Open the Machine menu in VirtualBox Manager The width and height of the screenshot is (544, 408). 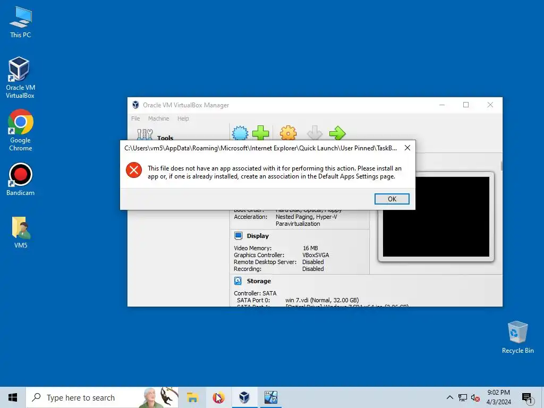tap(158, 118)
